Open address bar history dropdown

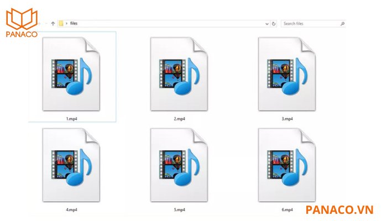[267, 24]
